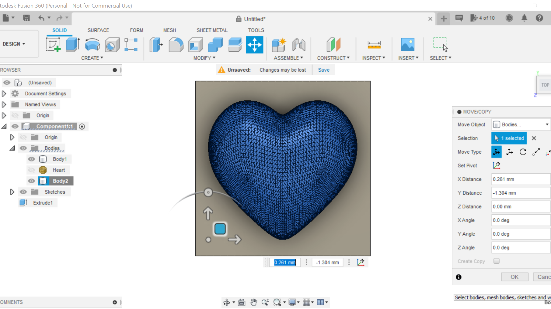Select the Pan command in navigation bar
Image resolution: width=551 pixels, height=309 pixels.
254,302
